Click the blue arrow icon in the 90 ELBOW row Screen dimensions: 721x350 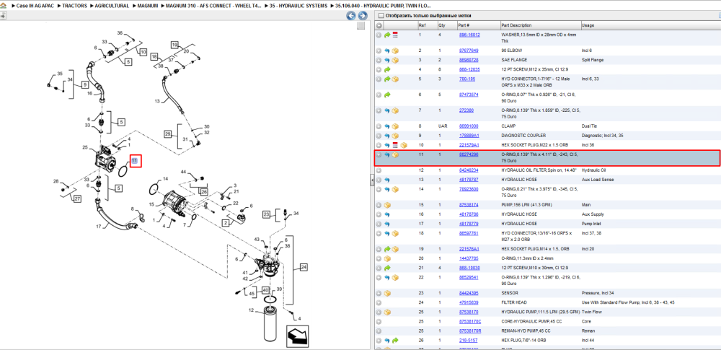click(x=386, y=51)
